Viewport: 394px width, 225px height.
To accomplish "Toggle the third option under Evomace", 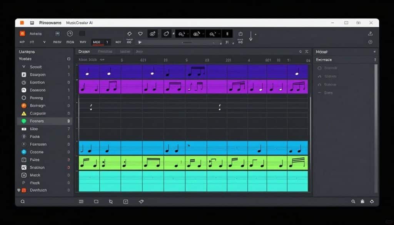I will [x=319, y=85].
